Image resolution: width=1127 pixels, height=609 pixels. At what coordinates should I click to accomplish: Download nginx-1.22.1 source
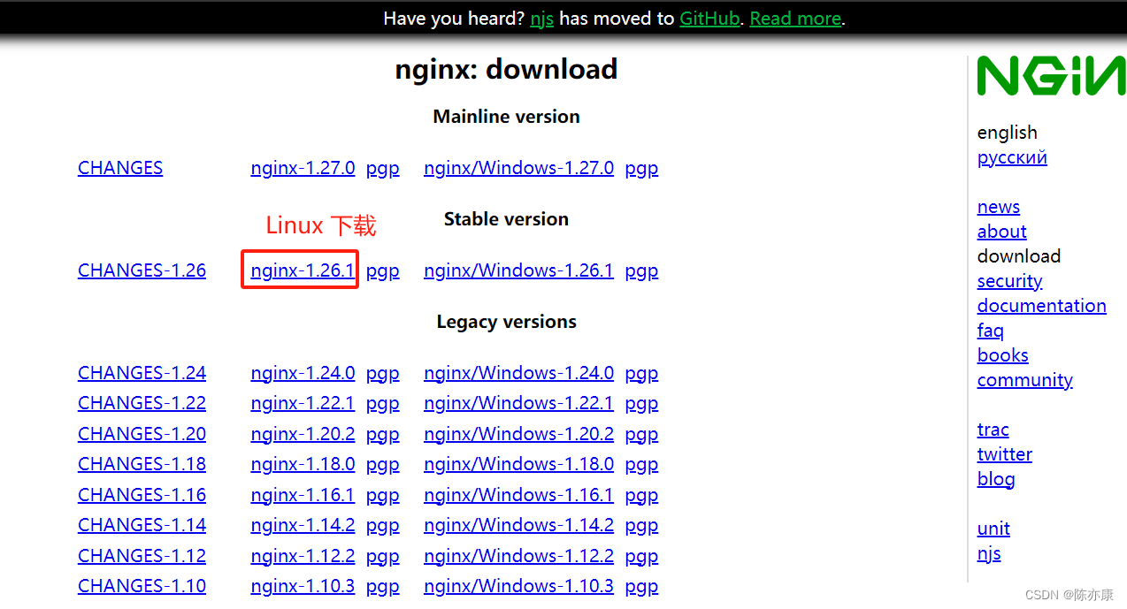[303, 403]
